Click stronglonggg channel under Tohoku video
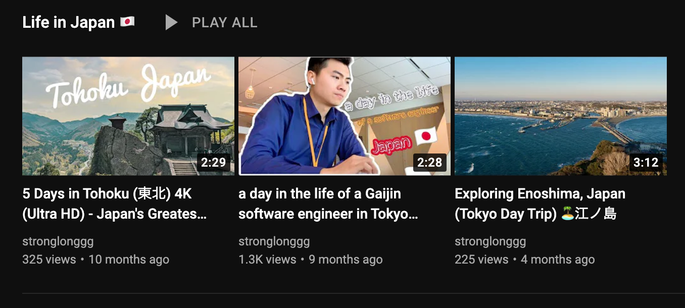Image resolution: width=685 pixels, height=308 pixels. click(58, 242)
